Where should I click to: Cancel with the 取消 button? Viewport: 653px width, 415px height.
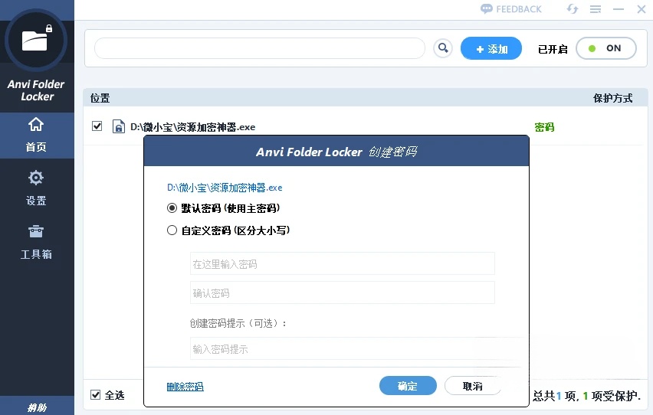pyautogui.click(x=473, y=386)
